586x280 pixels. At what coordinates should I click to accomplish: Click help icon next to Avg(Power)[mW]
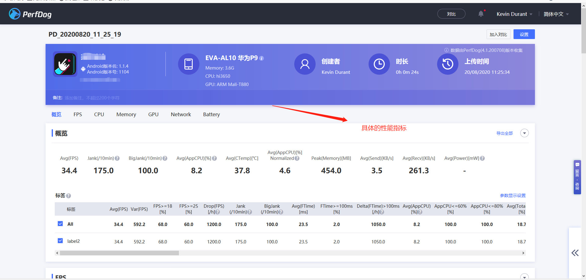[x=482, y=158]
